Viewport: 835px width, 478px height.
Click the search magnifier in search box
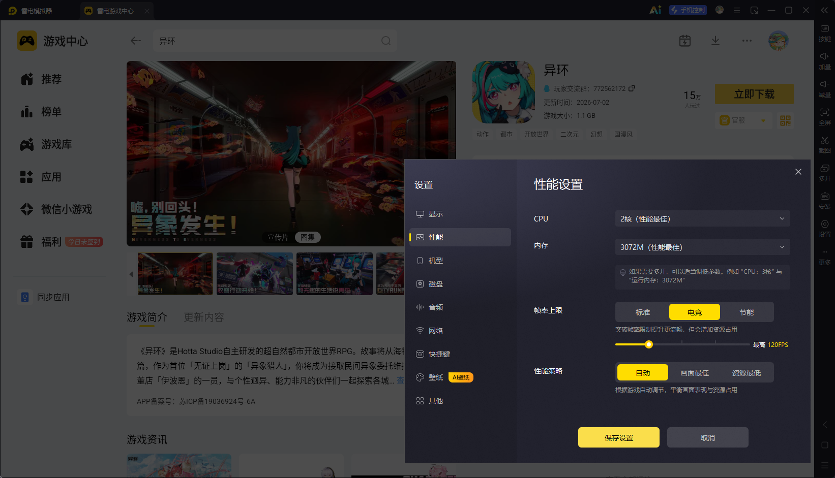[386, 41]
